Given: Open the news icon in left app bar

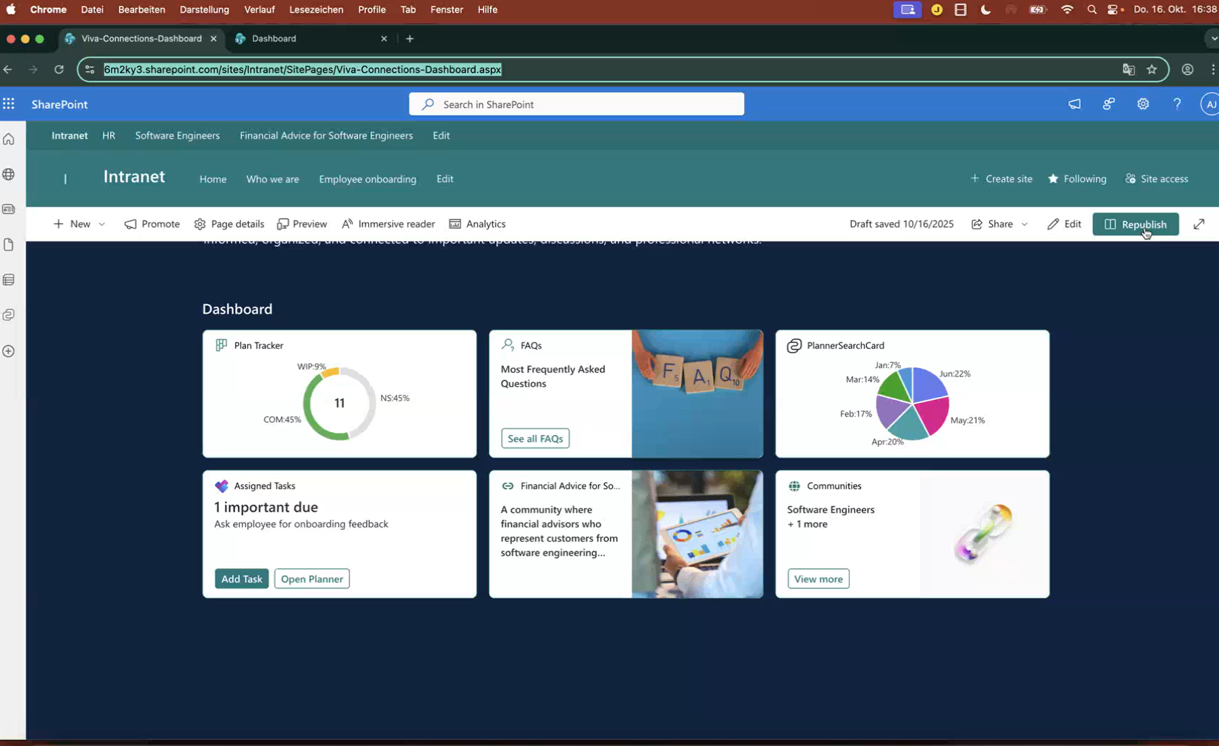Looking at the screenshot, I should [x=9, y=210].
